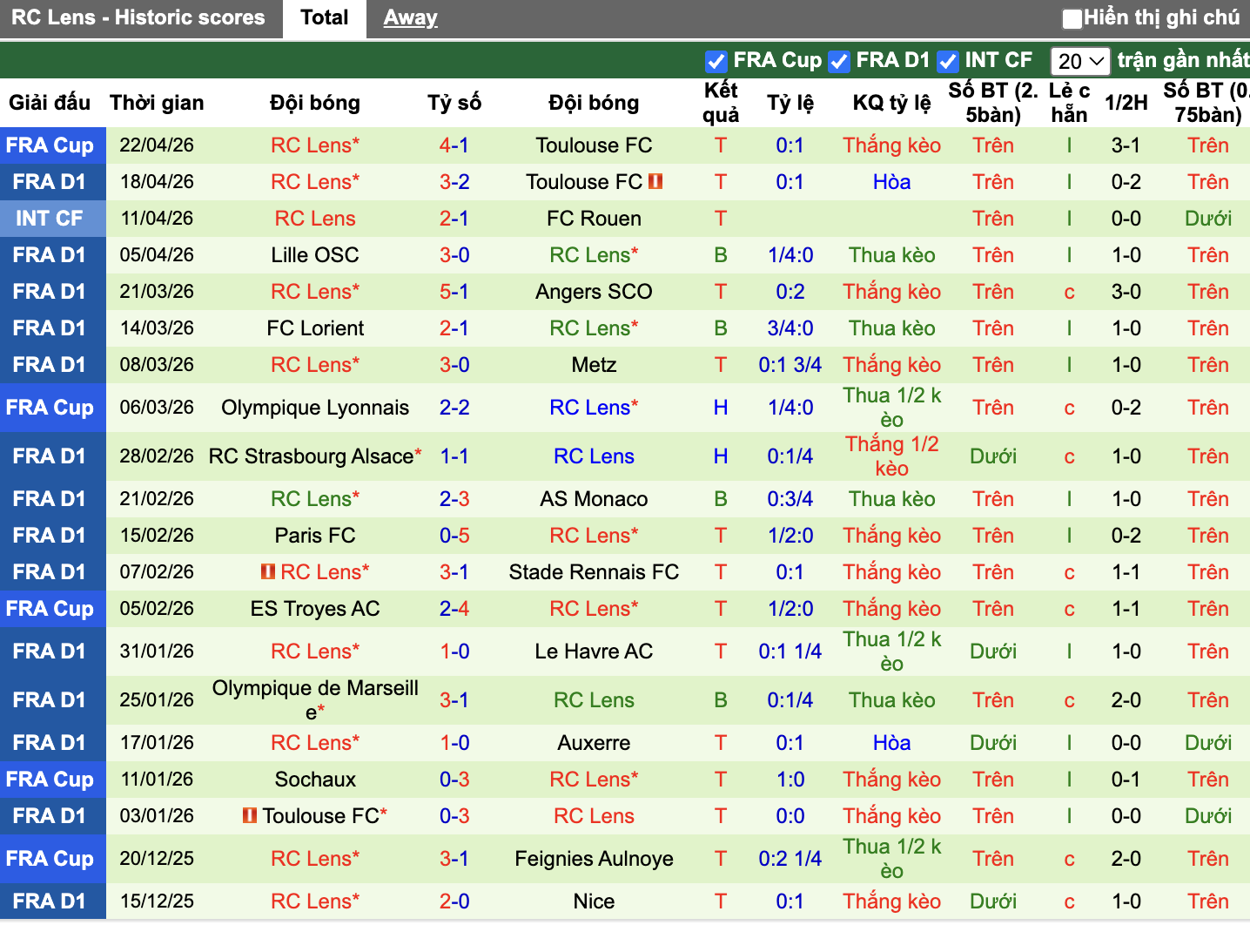Viewport: 1250px width, 925px height.
Task: Open the 2-0 score on 15/12/25
Action: pos(454,901)
